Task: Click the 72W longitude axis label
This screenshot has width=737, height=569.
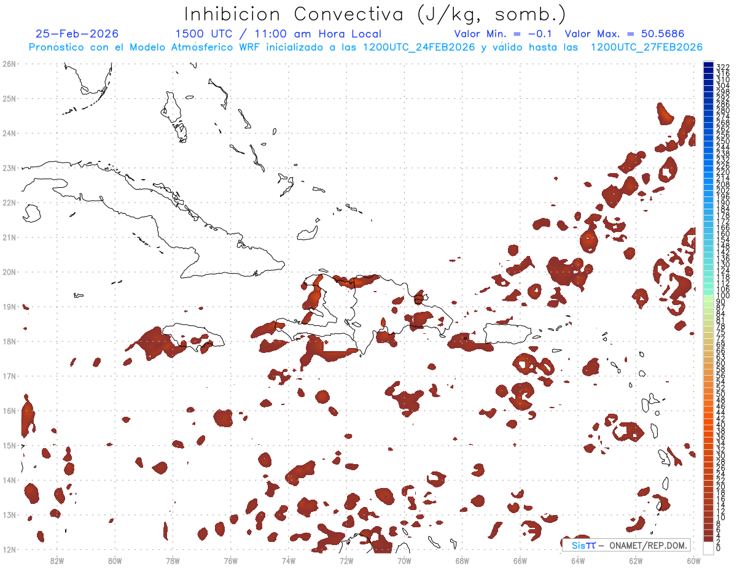Action: [346, 560]
